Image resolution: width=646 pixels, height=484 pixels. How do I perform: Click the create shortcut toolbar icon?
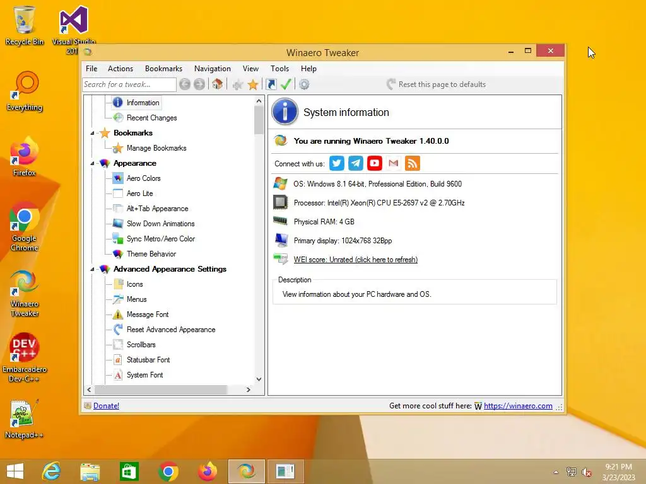pyautogui.click(x=271, y=84)
